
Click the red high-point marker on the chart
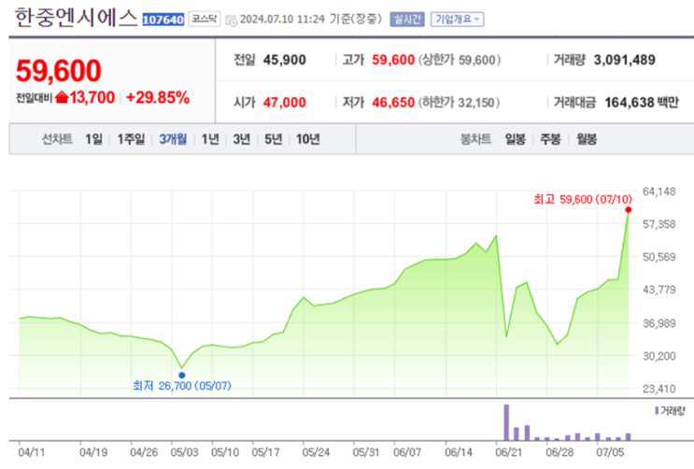(x=628, y=210)
